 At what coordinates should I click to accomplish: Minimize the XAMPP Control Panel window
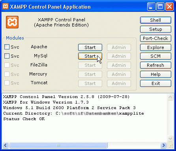coord(151,7)
